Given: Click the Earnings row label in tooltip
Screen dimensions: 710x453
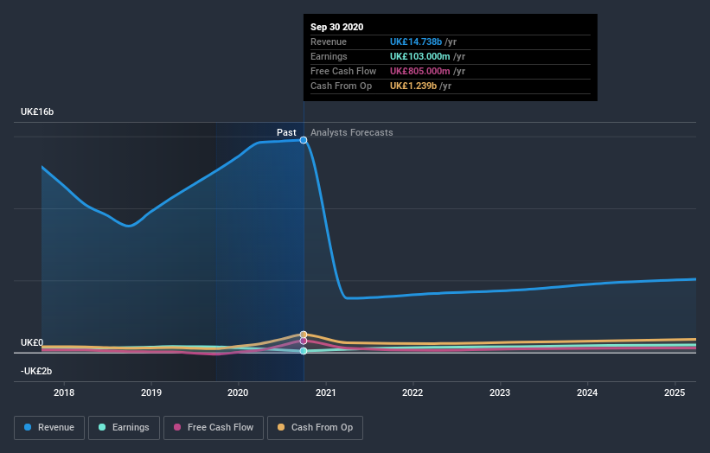Looking at the screenshot, I should [x=329, y=56].
